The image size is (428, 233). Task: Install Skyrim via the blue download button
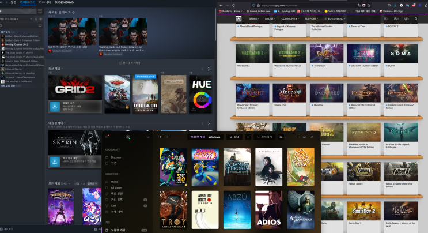pos(55,161)
